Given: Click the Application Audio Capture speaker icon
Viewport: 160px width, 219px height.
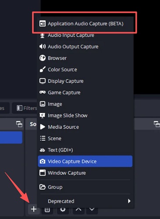Looking at the screenshot, I should (x=43, y=24).
